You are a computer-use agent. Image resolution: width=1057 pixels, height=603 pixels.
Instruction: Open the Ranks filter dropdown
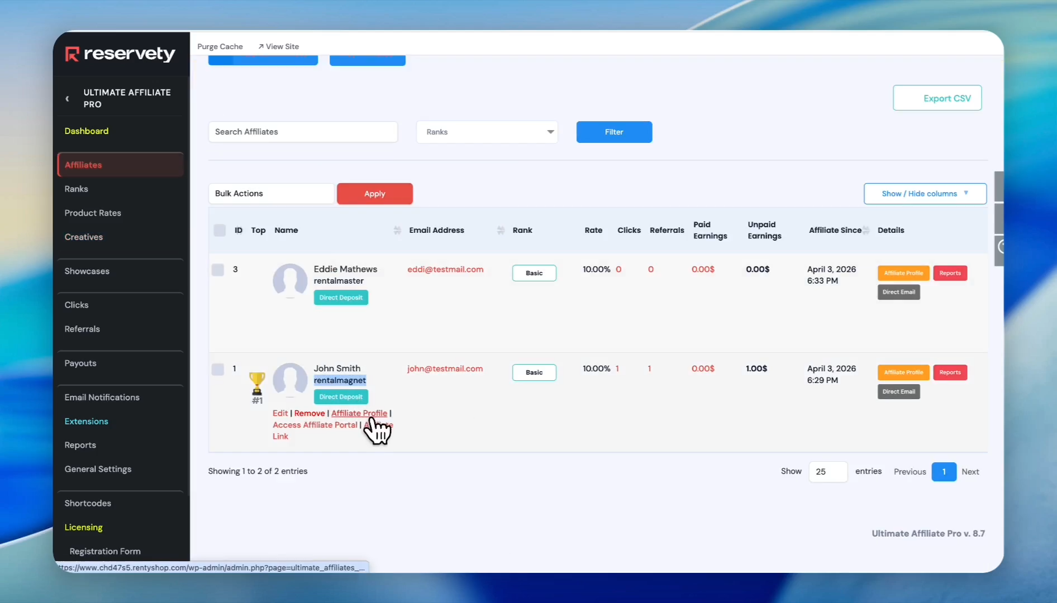point(487,132)
